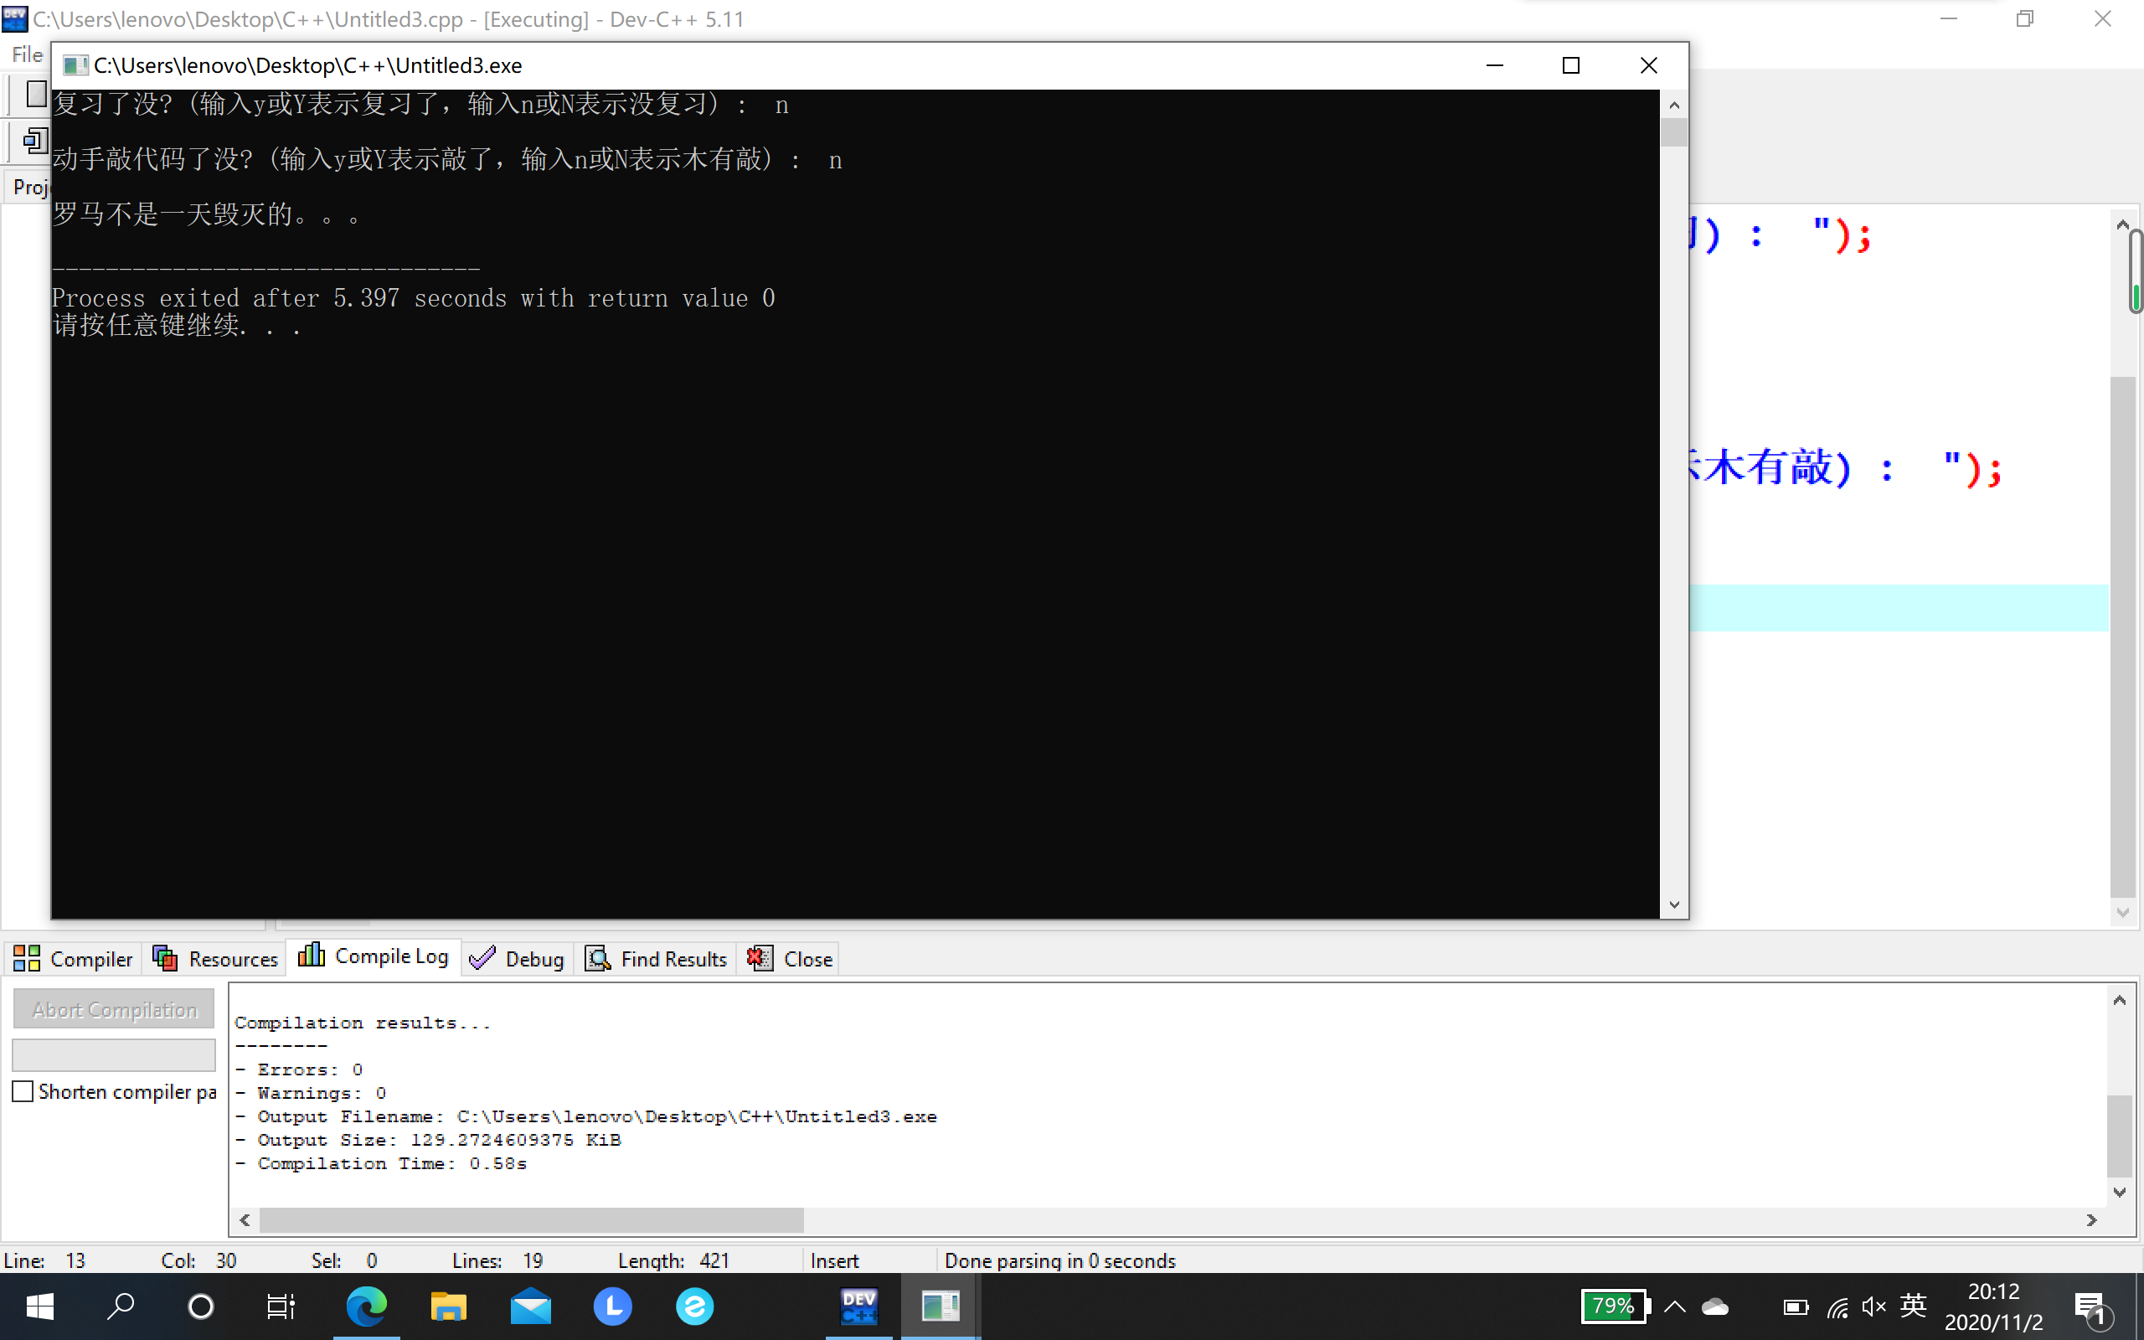The height and width of the screenshot is (1340, 2144).
Task: Click console scrollbar down arrow
Action: pyautogui.click(x=1673, y=904)
